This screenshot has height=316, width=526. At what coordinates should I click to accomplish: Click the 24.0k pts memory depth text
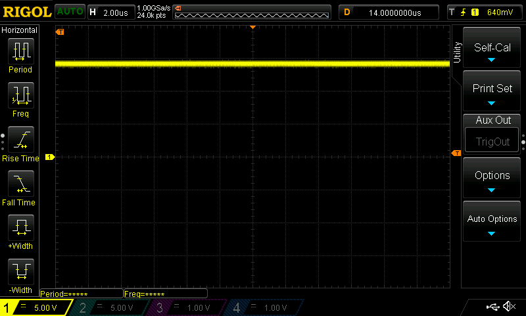152,15
